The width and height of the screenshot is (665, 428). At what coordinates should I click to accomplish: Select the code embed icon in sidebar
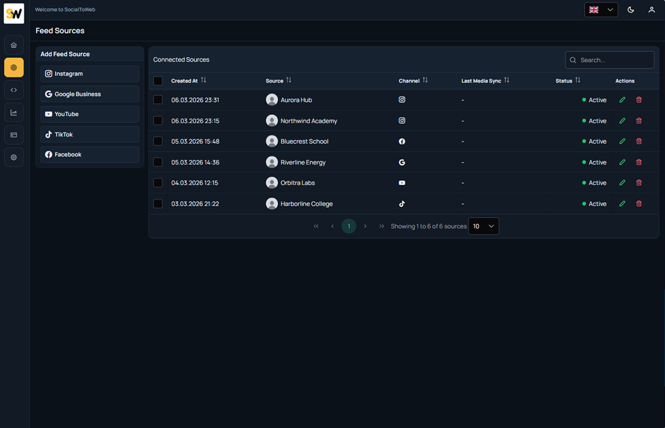(x=14, y=89)
